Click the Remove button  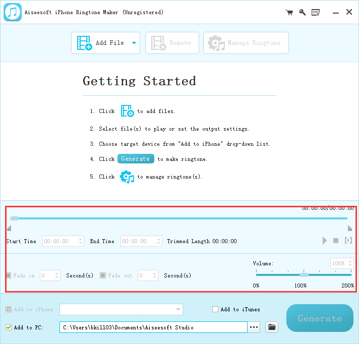(172, 43)
